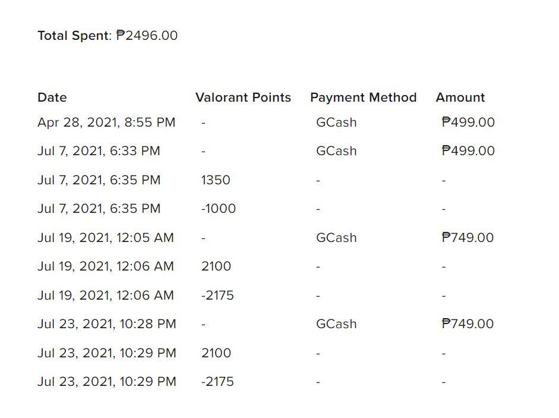Click GCash in the Apr 28 row
Image resolution: width=559 pixels, height=418 pixels.
point(336,122)
